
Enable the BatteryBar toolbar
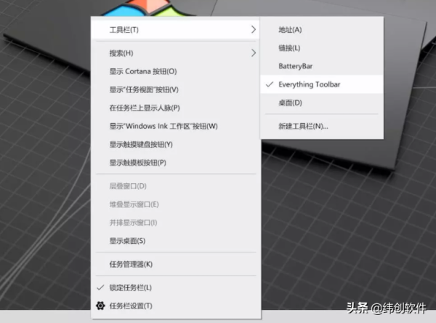pyautogui.click(x=322, y=66)
